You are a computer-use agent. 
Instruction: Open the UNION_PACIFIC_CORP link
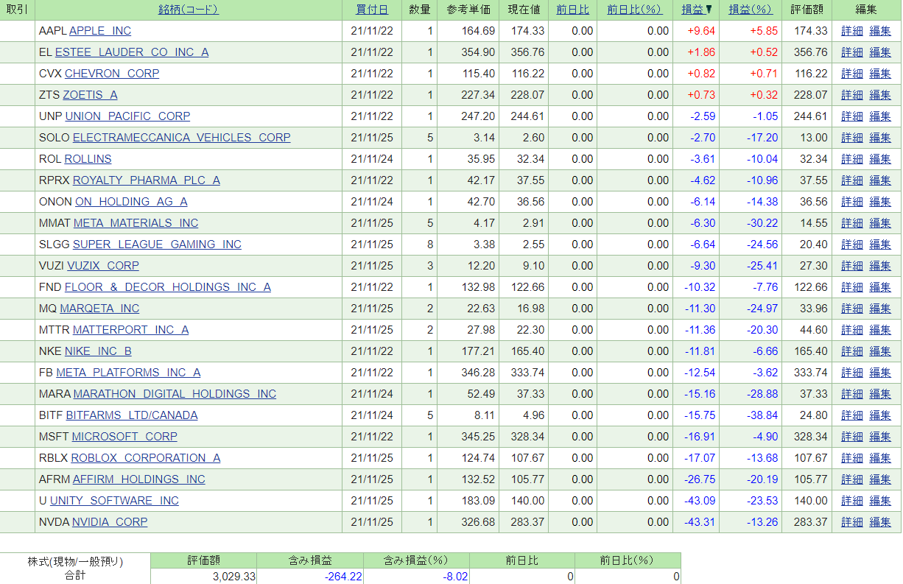point(128,116)
